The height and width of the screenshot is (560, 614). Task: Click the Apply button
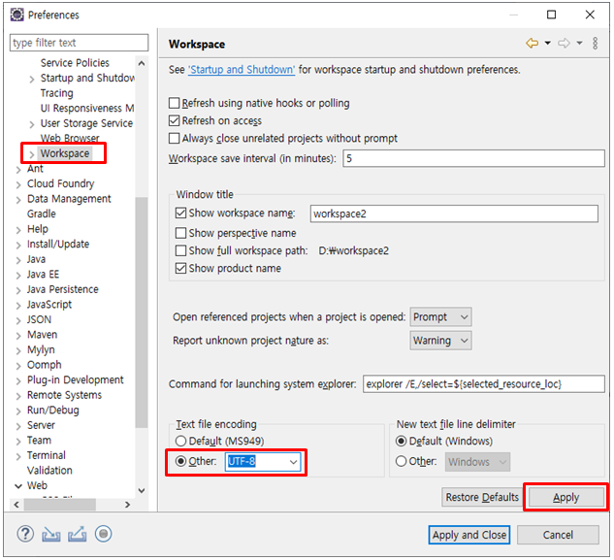tap(566, 498)
